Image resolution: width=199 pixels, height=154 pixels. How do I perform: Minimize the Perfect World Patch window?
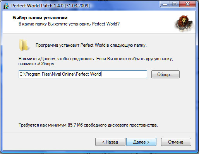[x=165, y=4]
